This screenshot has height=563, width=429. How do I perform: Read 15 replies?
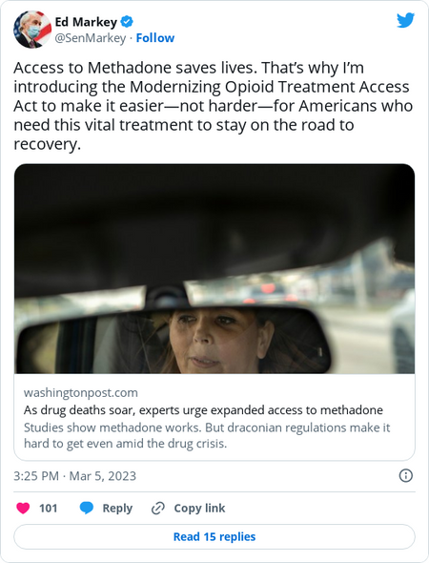pos(214,536)
